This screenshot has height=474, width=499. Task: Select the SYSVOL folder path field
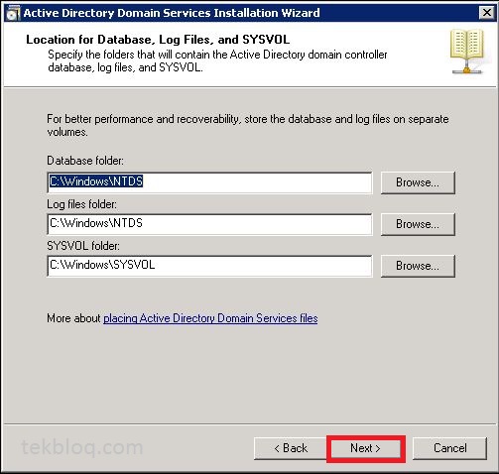pos(209,266)
